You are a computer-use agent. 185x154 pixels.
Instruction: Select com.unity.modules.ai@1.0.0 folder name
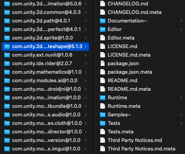coord(45,81)
